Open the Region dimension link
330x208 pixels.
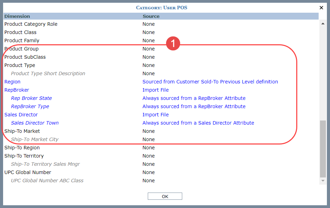tap(12, 82)
